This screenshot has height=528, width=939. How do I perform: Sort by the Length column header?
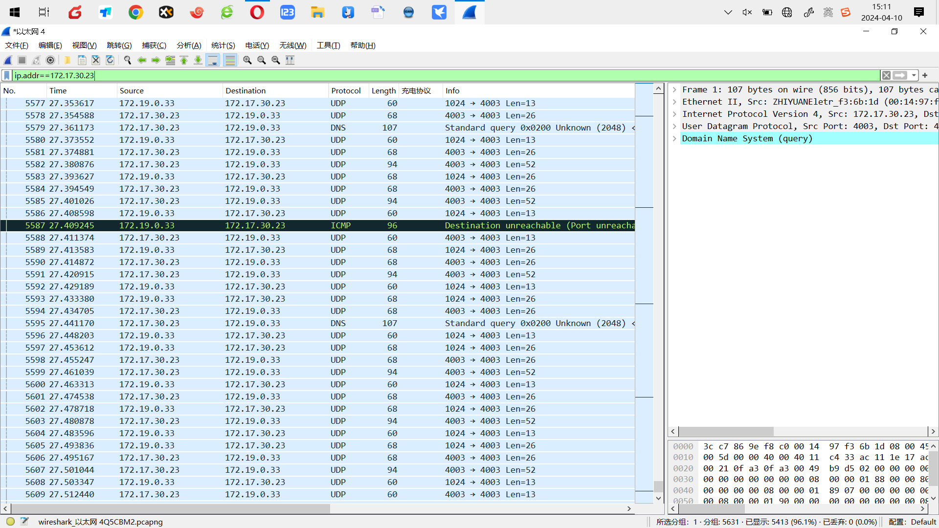point(383,90)
